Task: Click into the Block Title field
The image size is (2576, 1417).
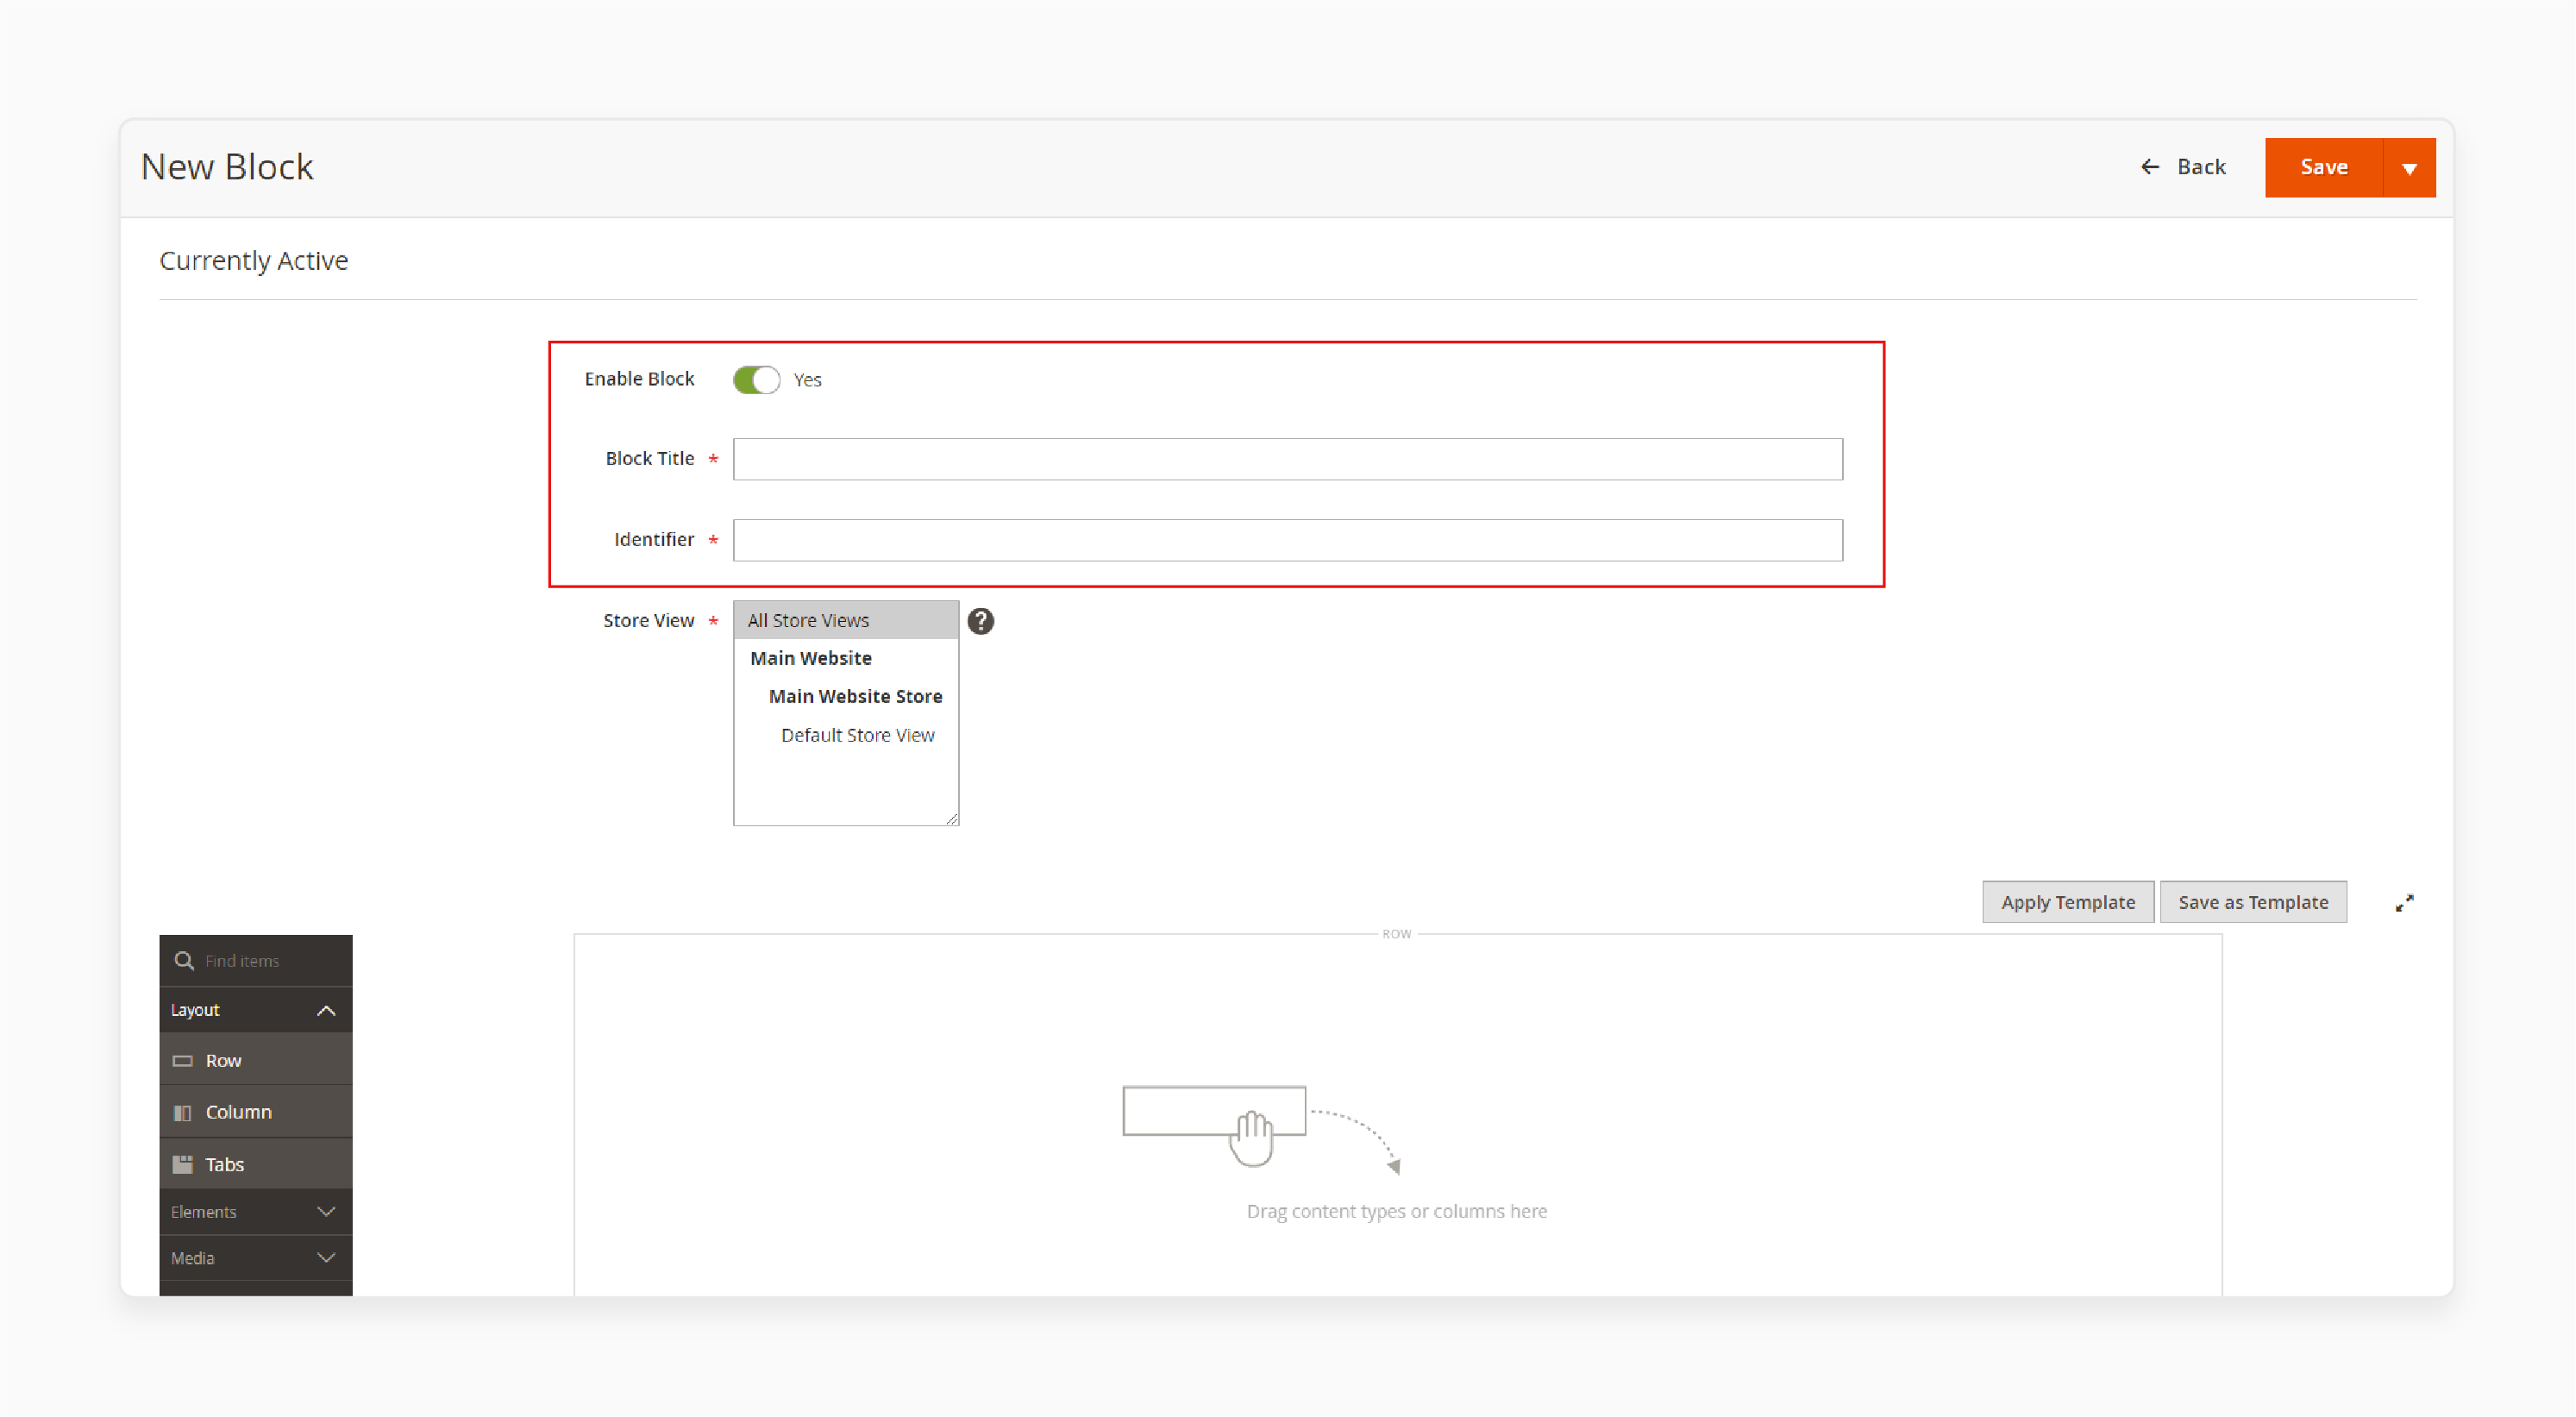Action: coord(1287,459)
